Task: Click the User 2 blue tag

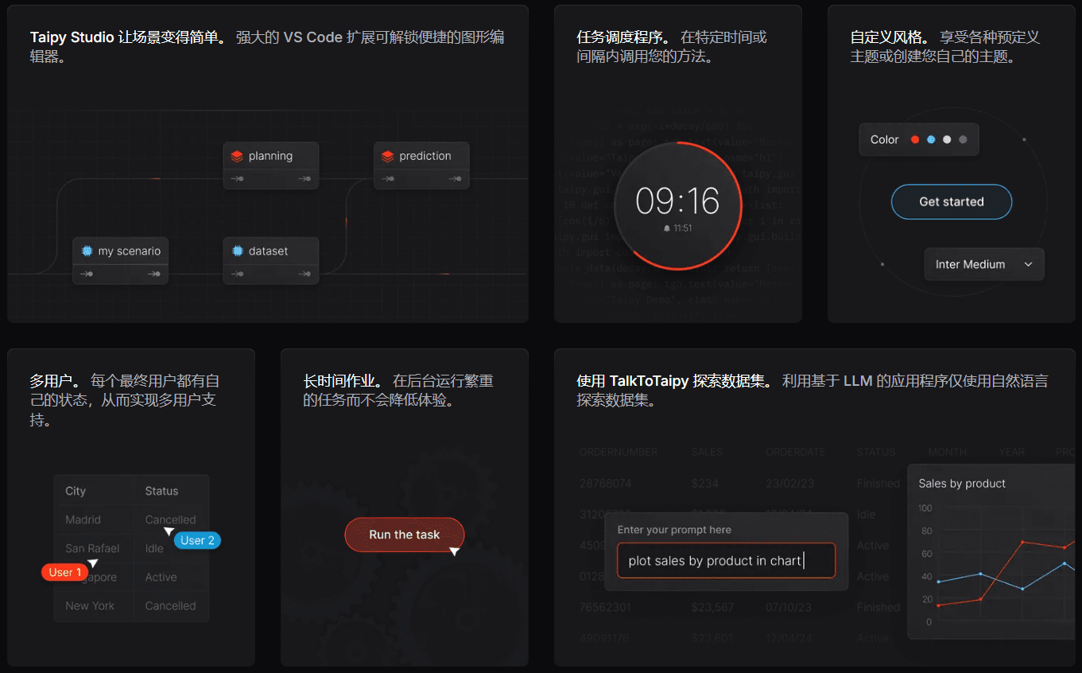Action: point(197,540)
